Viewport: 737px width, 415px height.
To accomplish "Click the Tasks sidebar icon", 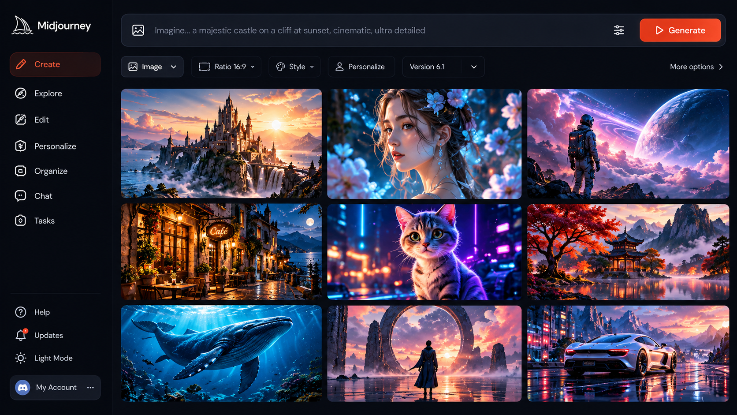I will coord(21,221).
